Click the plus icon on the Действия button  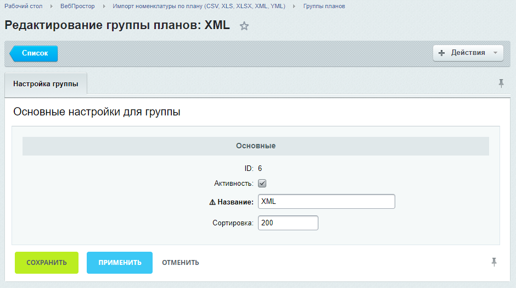pos(442,53)
